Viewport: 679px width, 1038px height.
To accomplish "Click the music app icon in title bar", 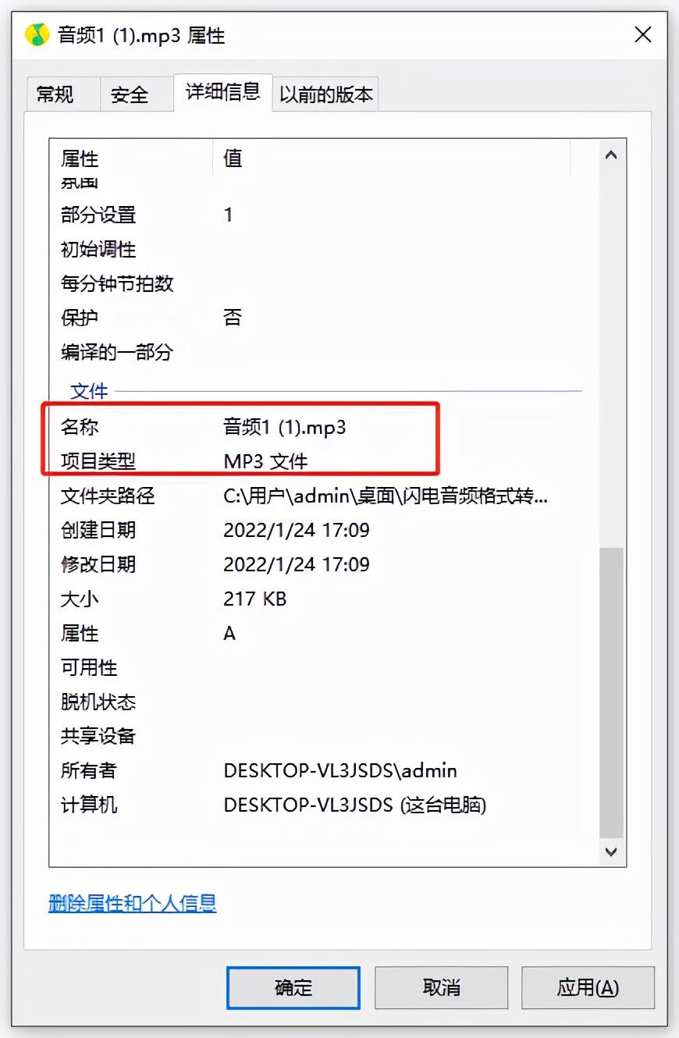I will [37, 35].
